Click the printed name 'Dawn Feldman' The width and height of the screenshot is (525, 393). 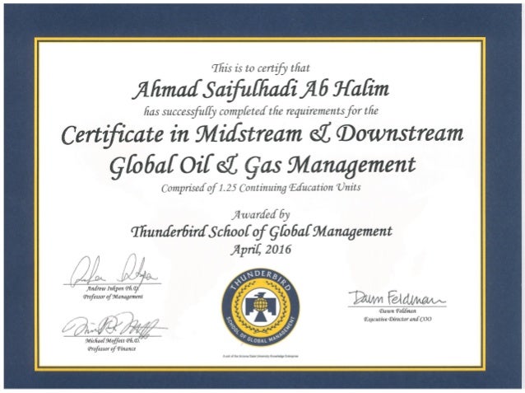[397, 311]
